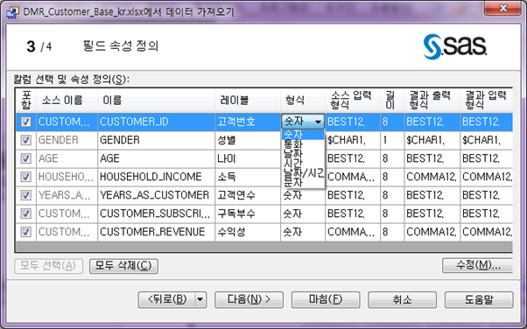Click the import wizard title bar icon

pos(12,12)
